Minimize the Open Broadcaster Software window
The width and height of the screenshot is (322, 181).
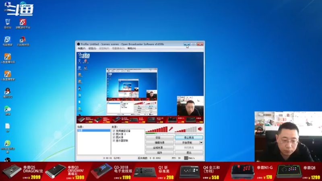click(187, 44)
